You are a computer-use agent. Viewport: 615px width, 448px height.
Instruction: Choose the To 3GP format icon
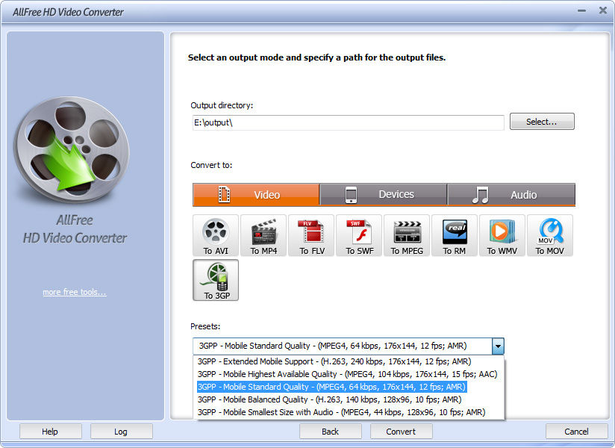[x=216, y=280]
